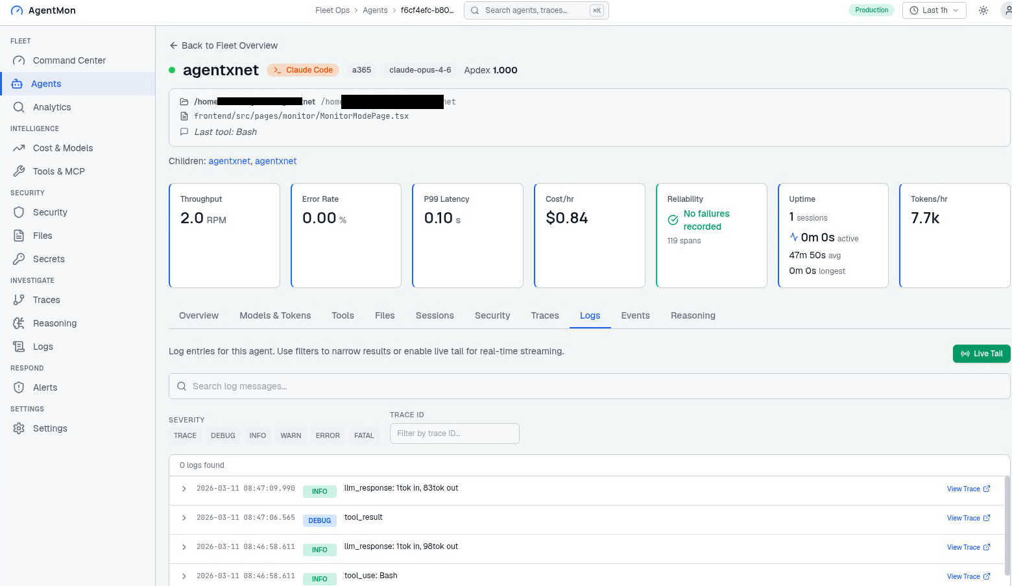Open the Models & Tokens tab
This screenshot has width=1012, height=586.
[275, 315]
